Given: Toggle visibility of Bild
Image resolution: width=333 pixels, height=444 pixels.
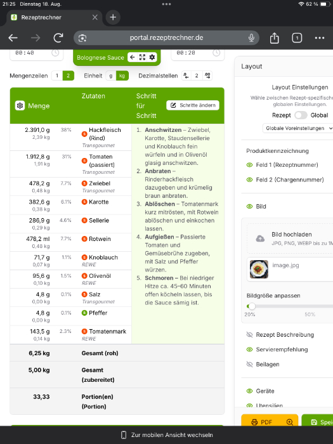Looking at the screenshot, I should [249, 206].
